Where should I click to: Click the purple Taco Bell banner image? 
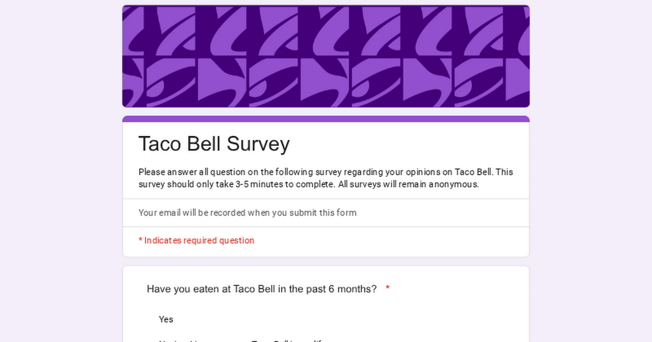point(326,56)
